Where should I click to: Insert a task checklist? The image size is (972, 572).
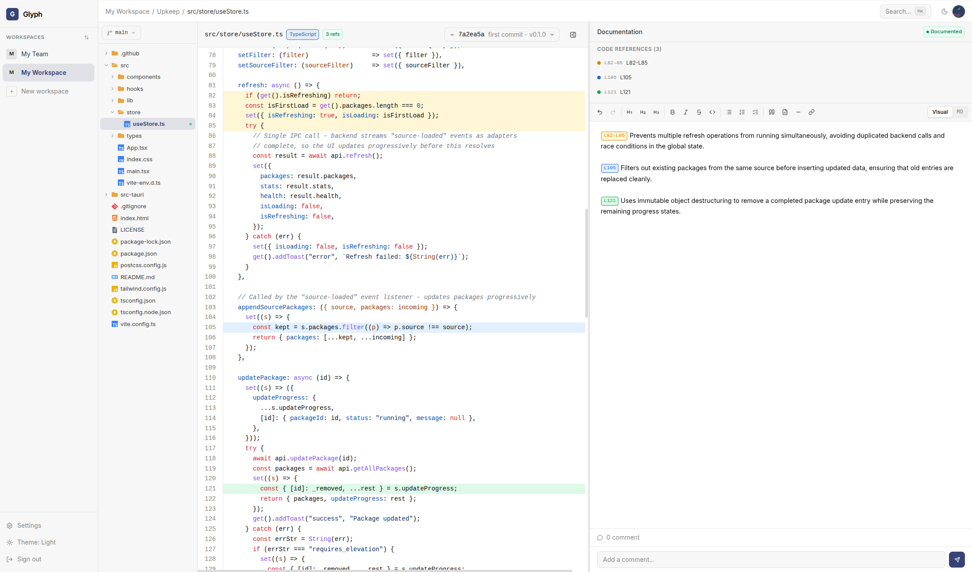(x=755, y=112)
